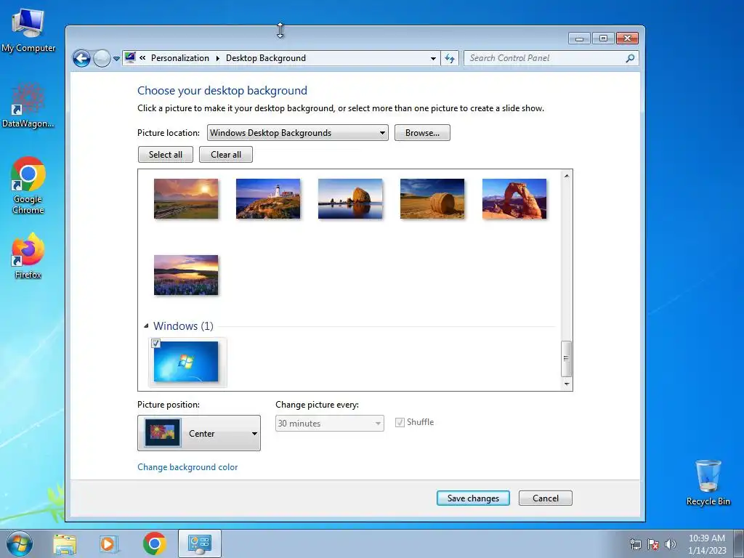Viewport: 744px width, 558px height.
Task: Select the red rock arch wallpaper
Action: pos(514,199)
